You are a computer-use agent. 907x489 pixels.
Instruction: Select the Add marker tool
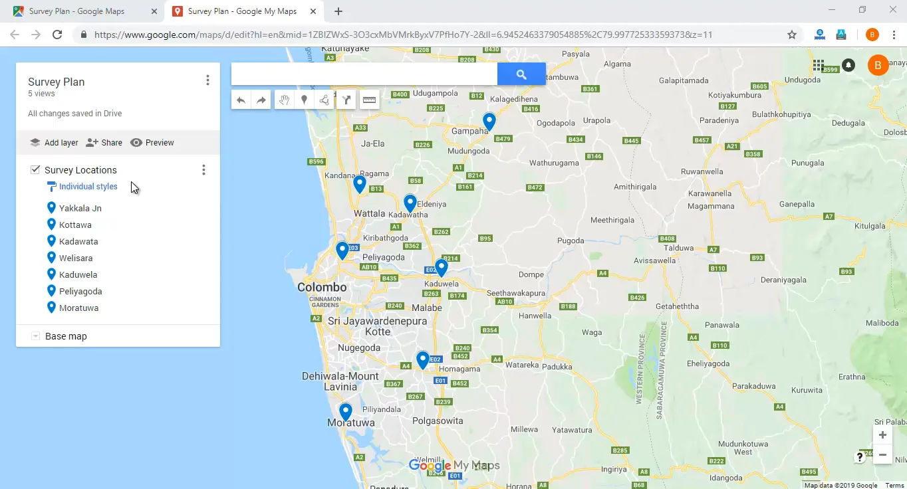click(x=304, y=100)
